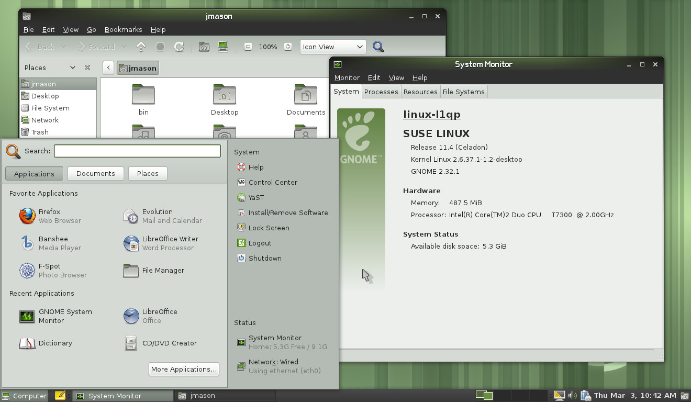Screen dimensions: 691x402
Task: Click the Zoom In button beside 100%
Action: [288, 47]
